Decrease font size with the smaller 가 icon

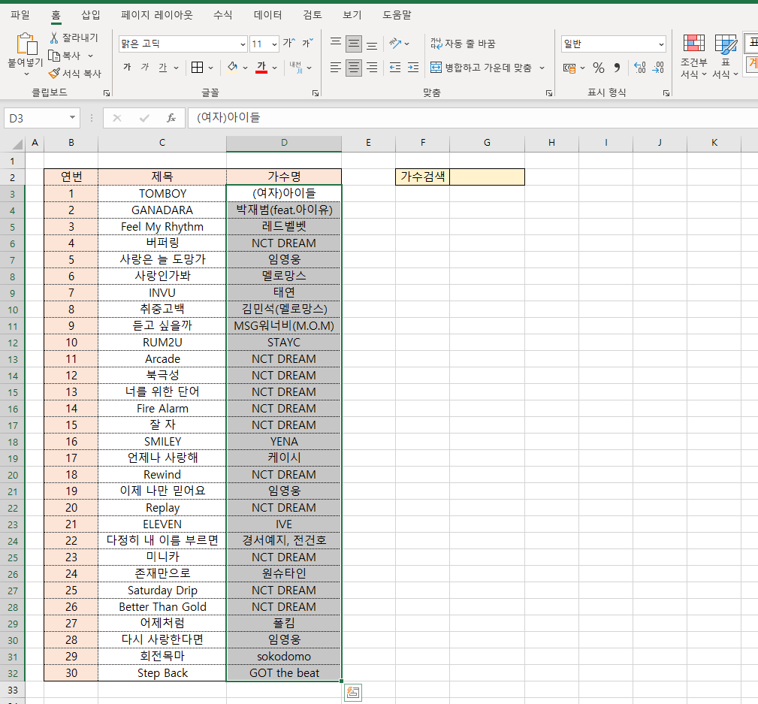pyautogui.click(x=308, y=44)
